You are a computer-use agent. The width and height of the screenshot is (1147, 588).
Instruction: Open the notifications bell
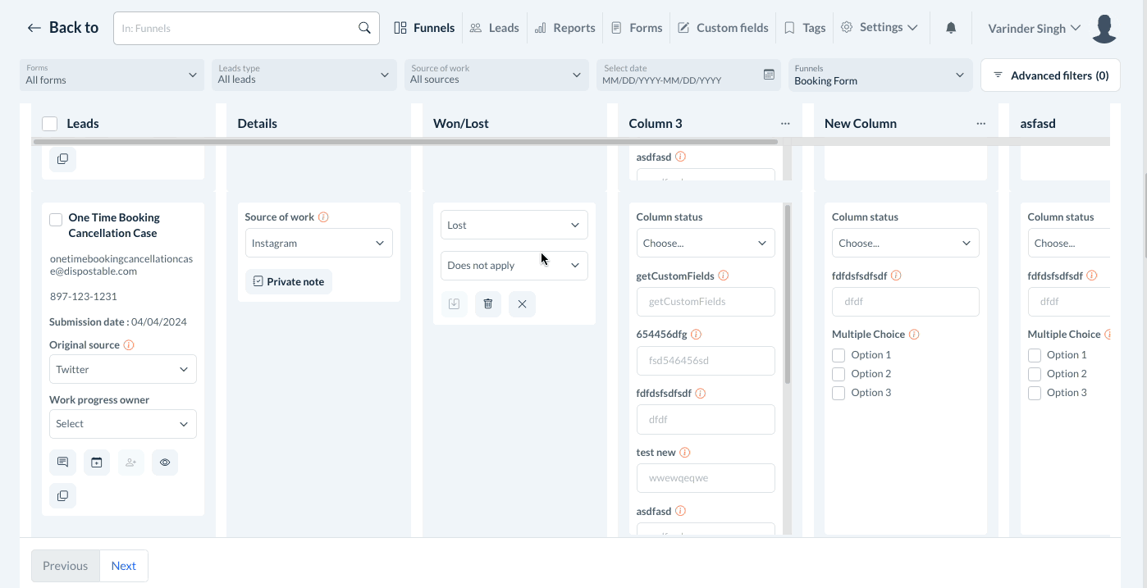(951, 28)
